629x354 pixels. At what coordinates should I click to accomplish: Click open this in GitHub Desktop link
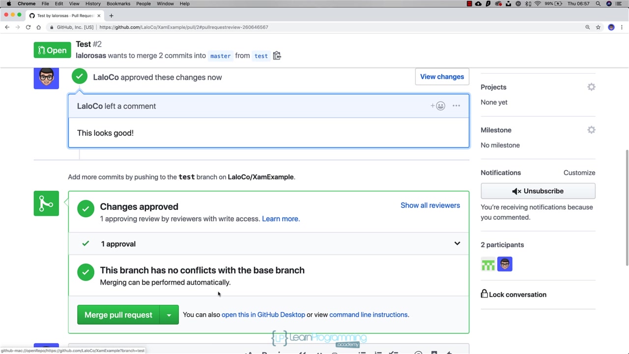coord(263,315)
